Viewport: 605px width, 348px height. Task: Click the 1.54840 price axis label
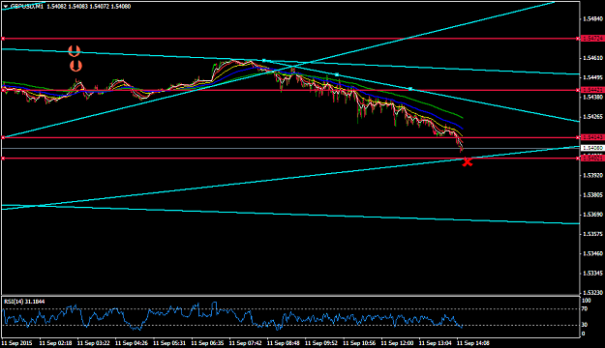point(592,19)
